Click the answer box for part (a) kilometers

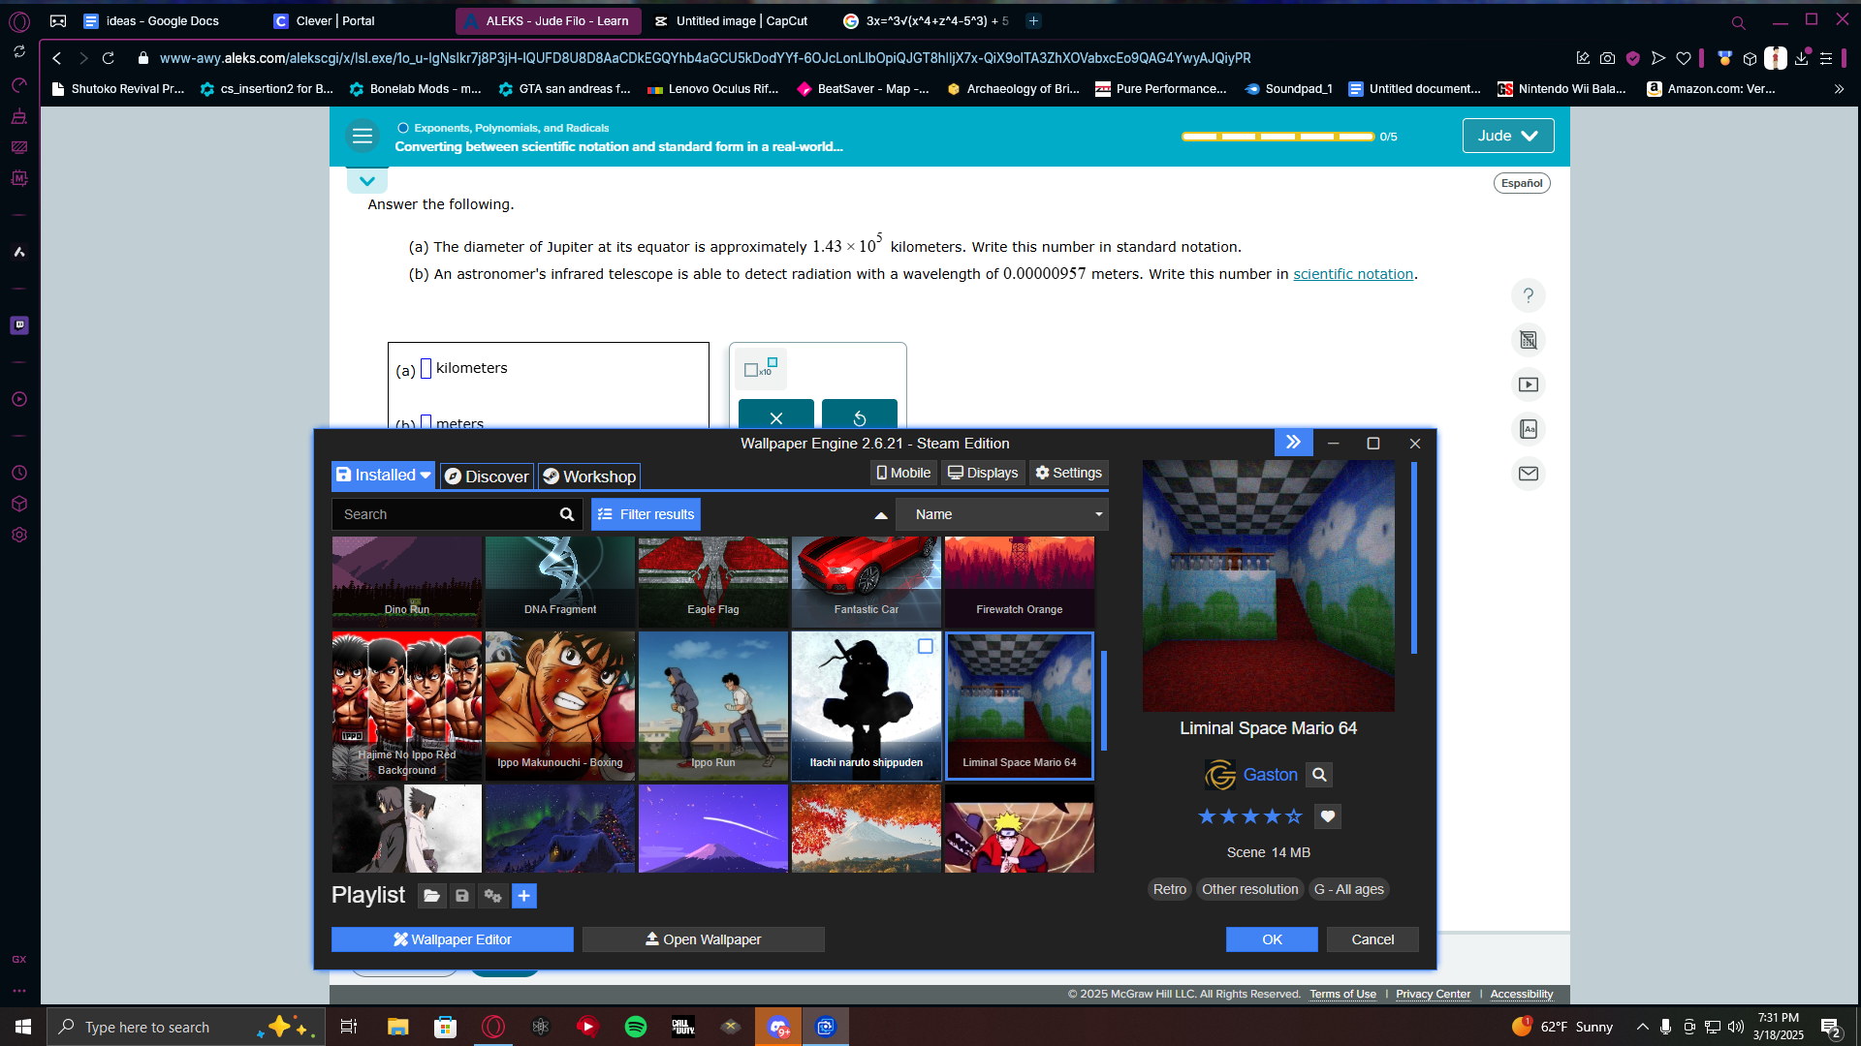[x=426, y=369]
